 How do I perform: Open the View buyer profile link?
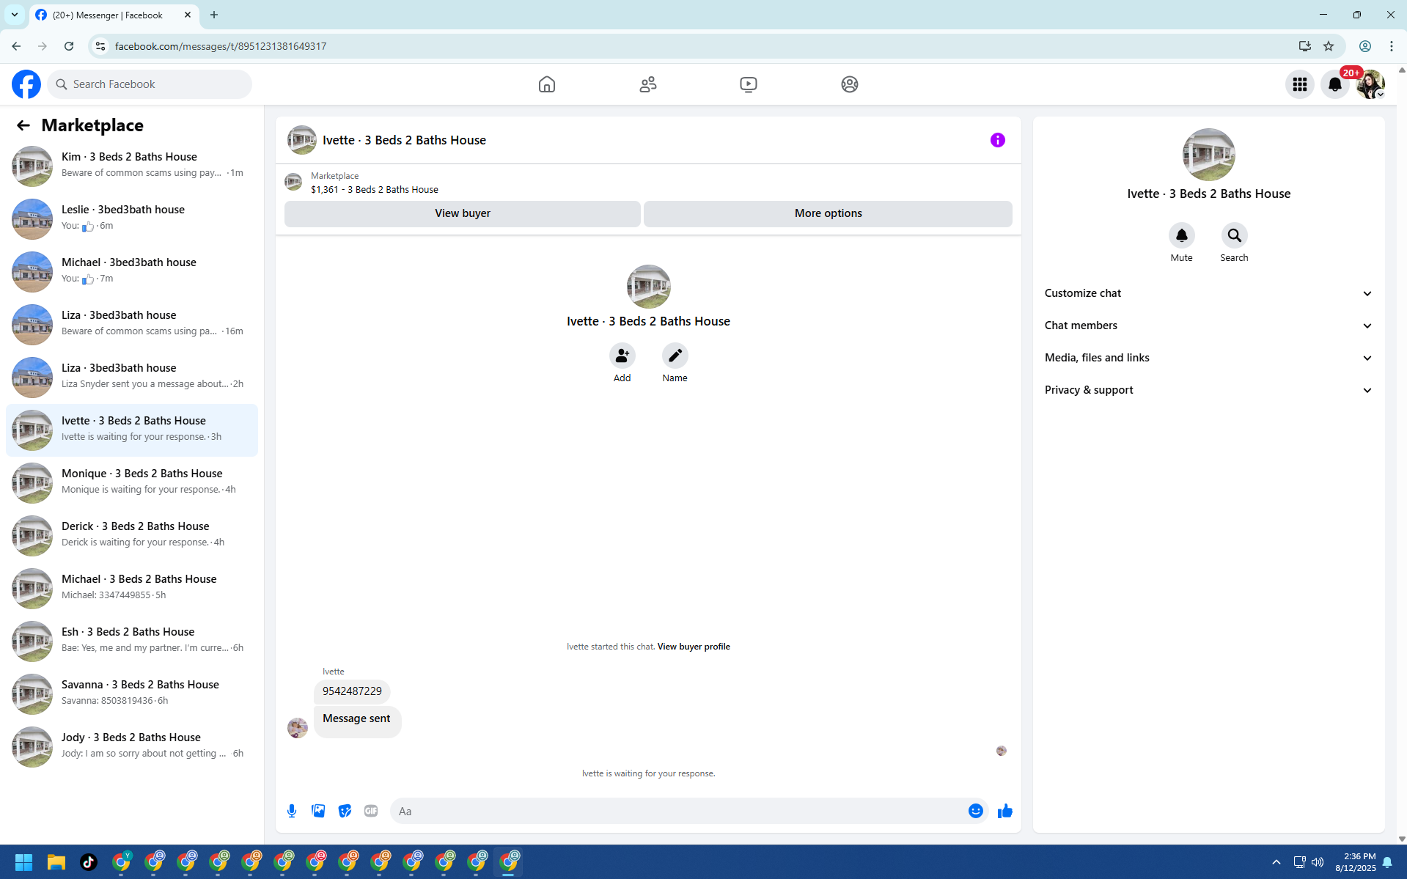[x=694, y=647]
